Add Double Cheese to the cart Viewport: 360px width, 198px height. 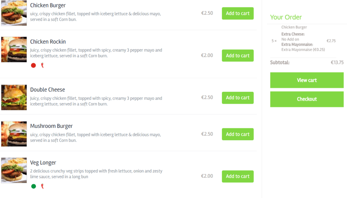[x=238, y=98]
